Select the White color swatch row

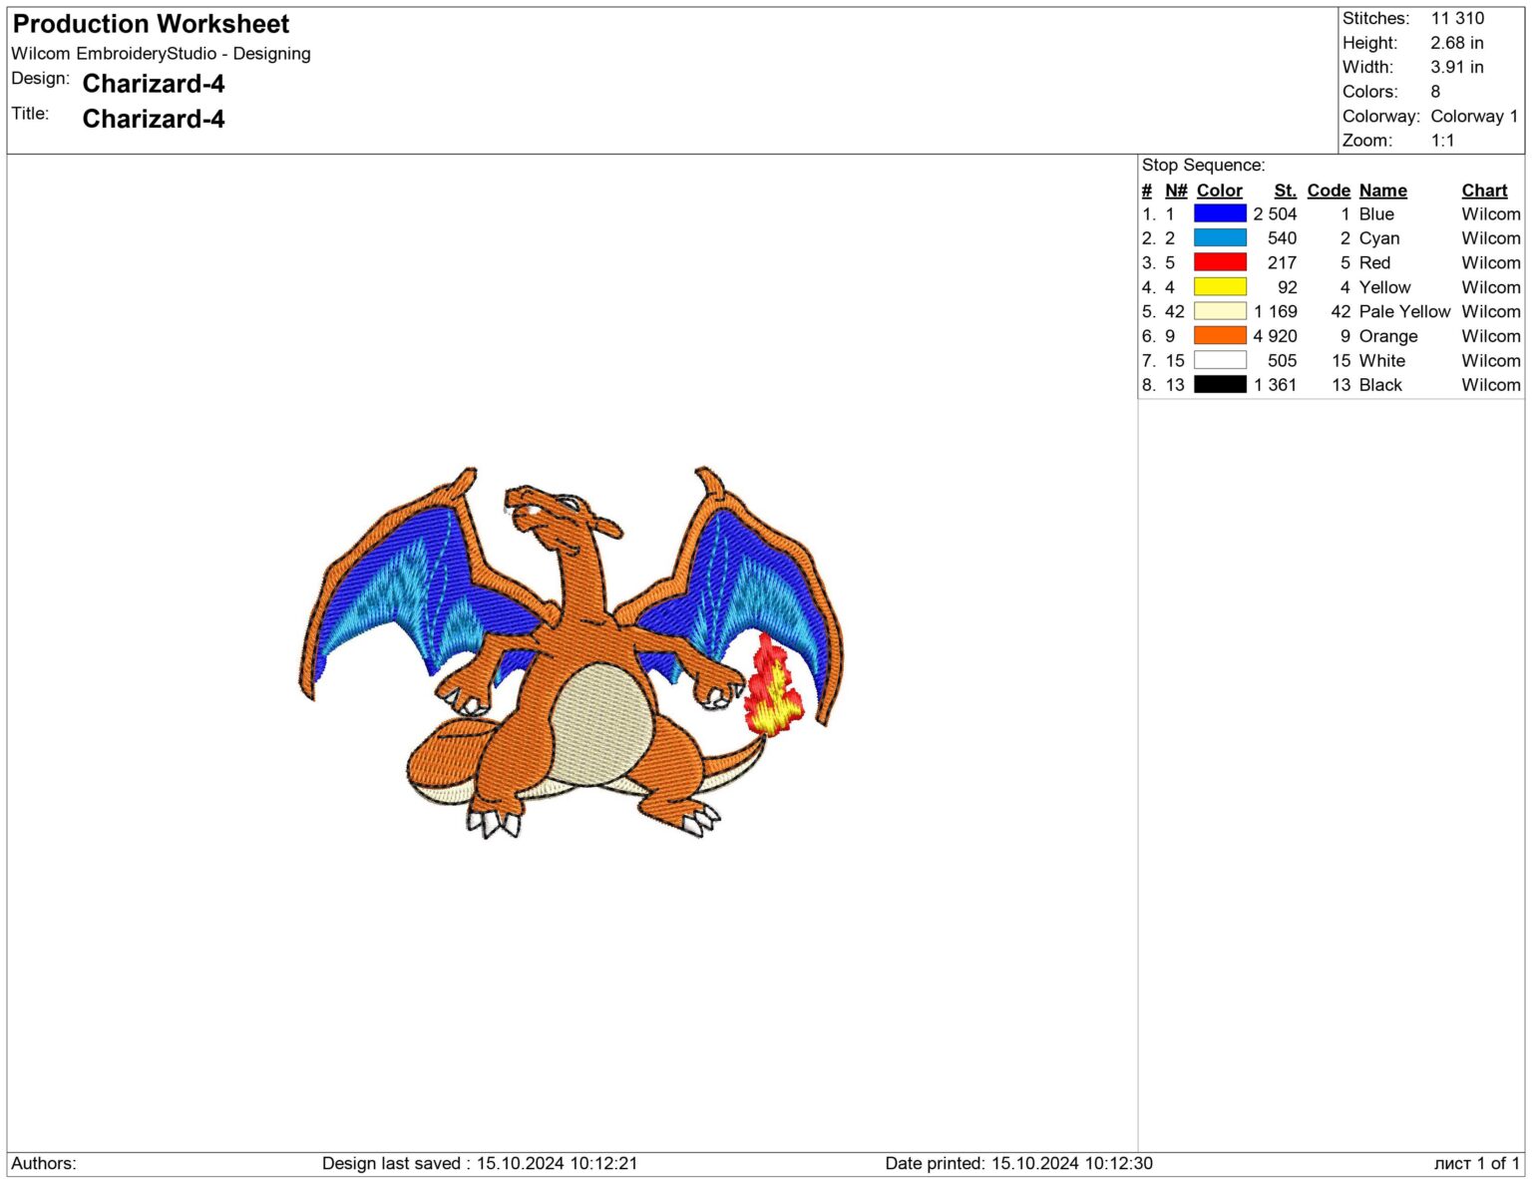(x=1219, y=360)
